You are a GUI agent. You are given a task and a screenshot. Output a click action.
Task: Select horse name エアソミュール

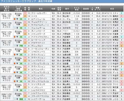[38, 19]
